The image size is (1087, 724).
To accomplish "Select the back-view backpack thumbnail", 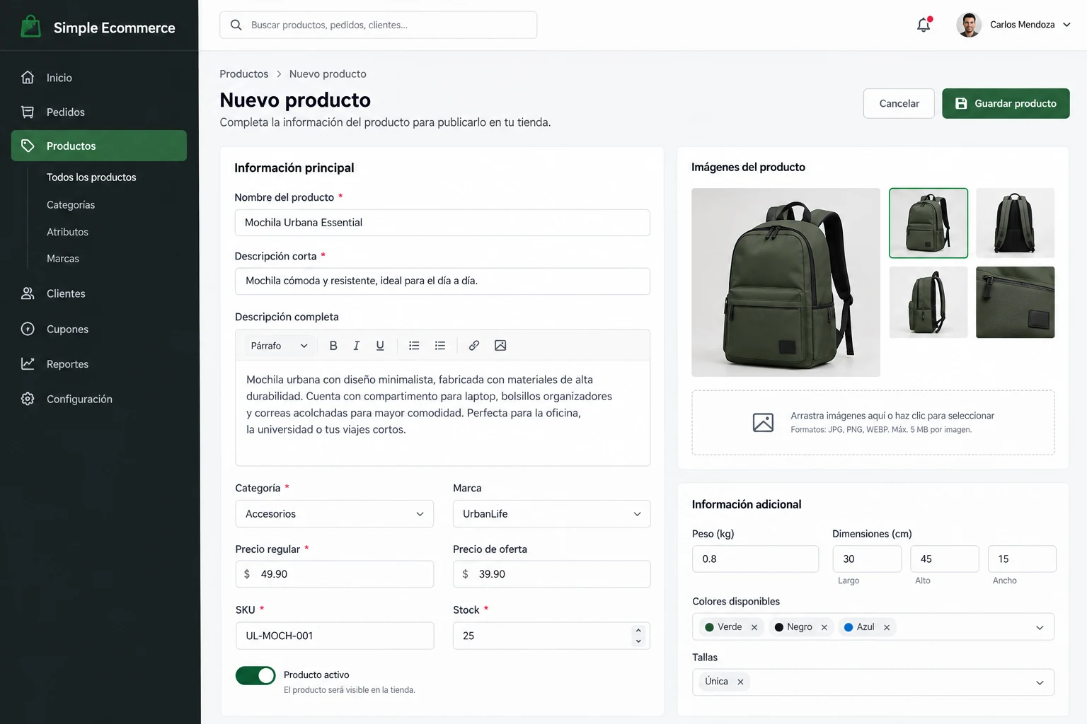I will (1015, 223).
